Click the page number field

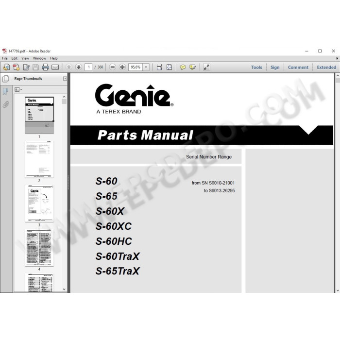(88, 67)
